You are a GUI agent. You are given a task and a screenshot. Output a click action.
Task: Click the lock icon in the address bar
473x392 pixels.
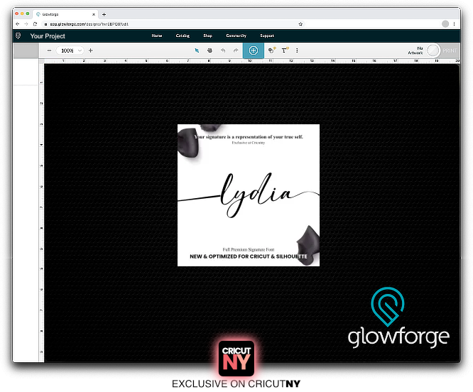click(46, 24)
